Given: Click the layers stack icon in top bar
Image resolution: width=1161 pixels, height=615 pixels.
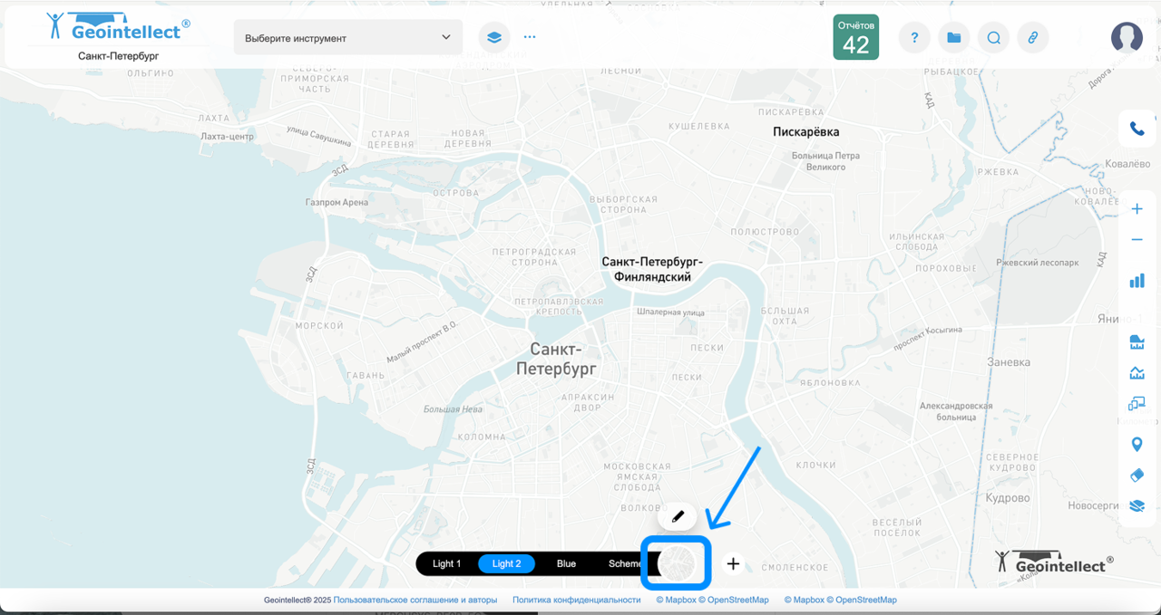Looking at the screenshot, I should coord(493,38).
